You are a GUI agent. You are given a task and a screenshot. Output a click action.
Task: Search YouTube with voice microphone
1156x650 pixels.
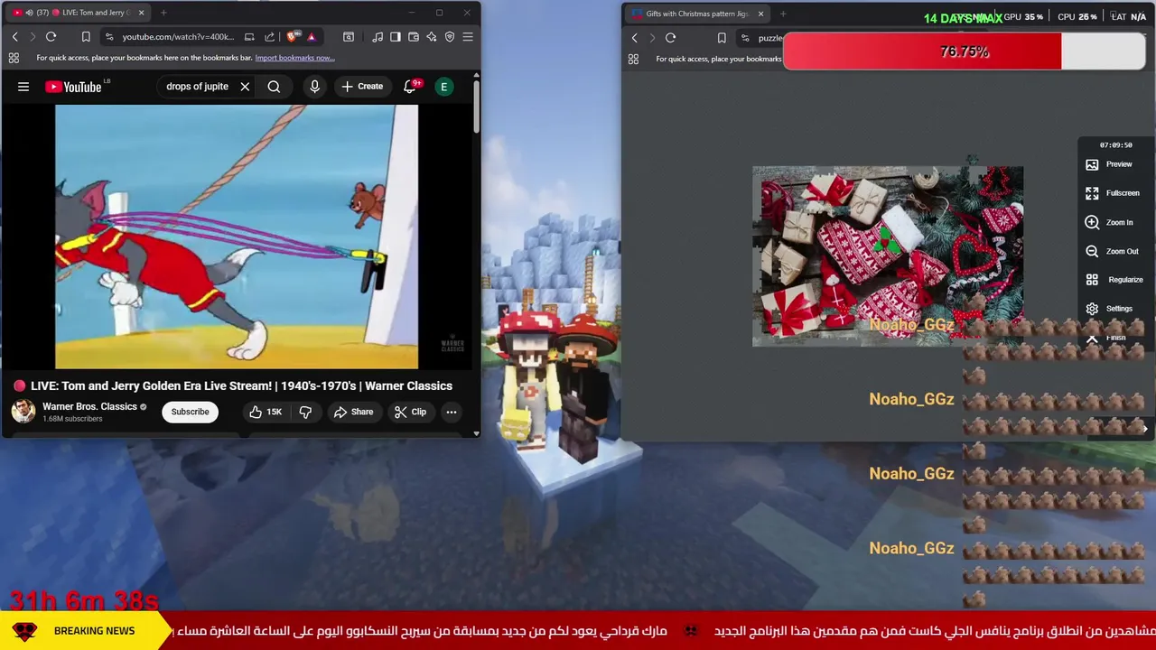coord(314,87)
